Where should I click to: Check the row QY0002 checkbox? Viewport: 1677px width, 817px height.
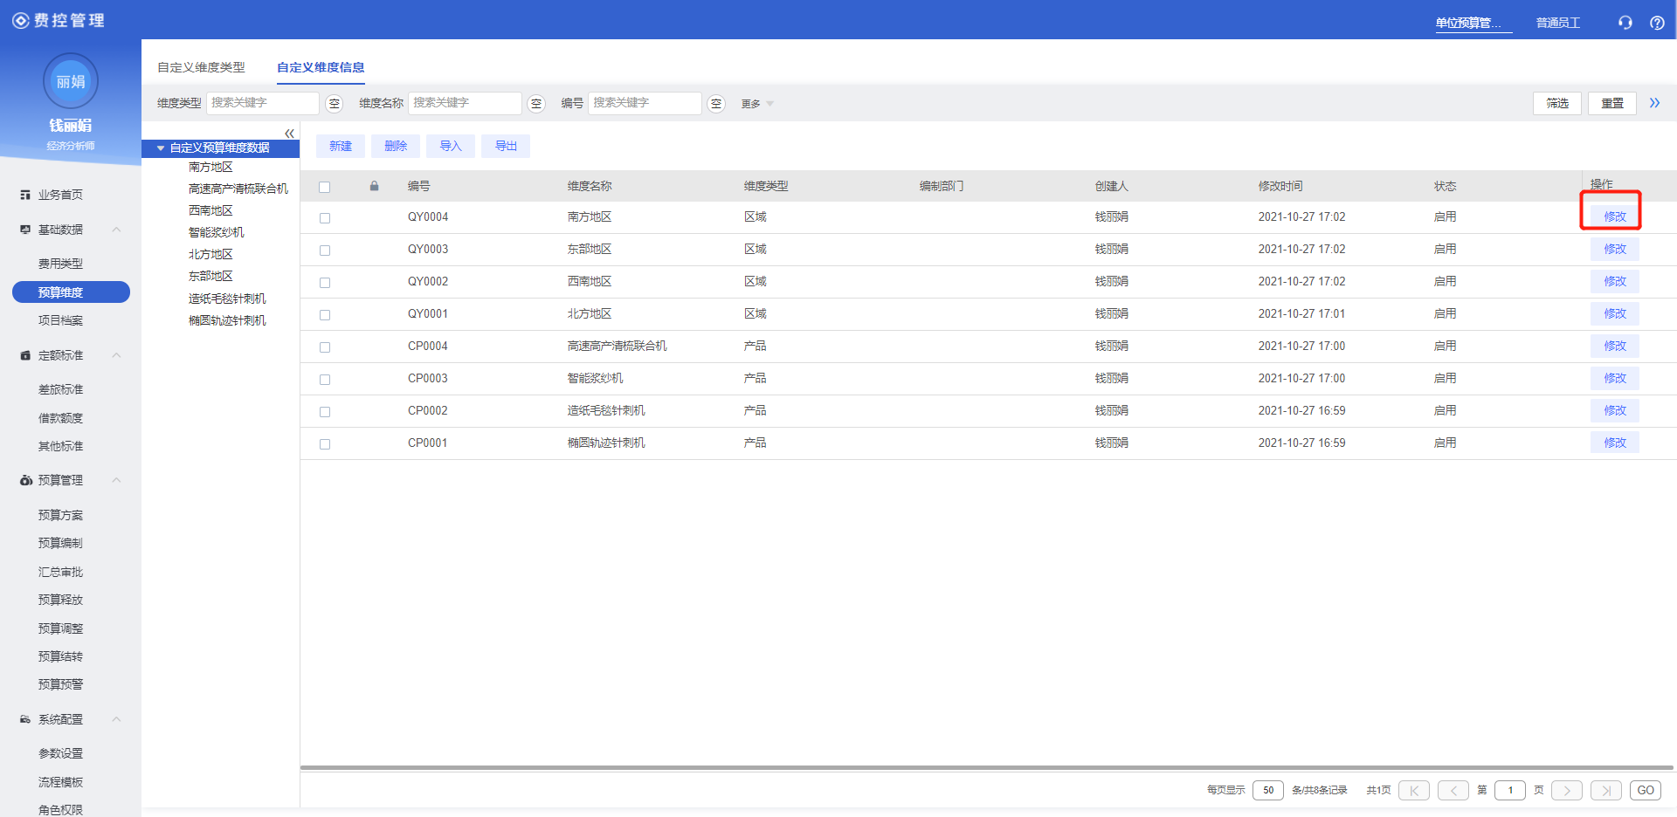[325, 283]
